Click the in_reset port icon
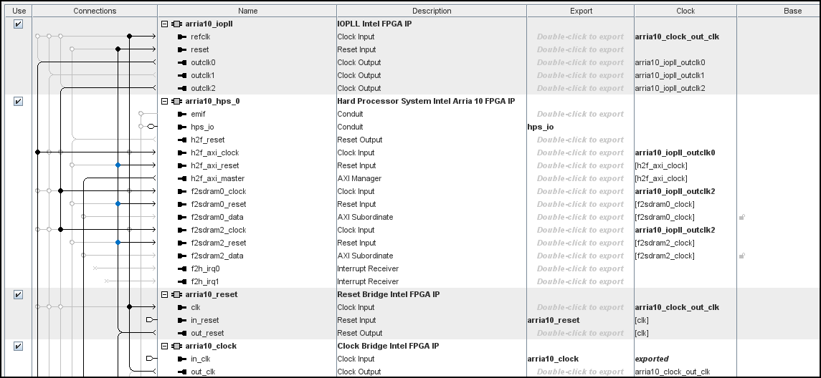The width and height of the screenshot is (821, 378). (182, 321)
